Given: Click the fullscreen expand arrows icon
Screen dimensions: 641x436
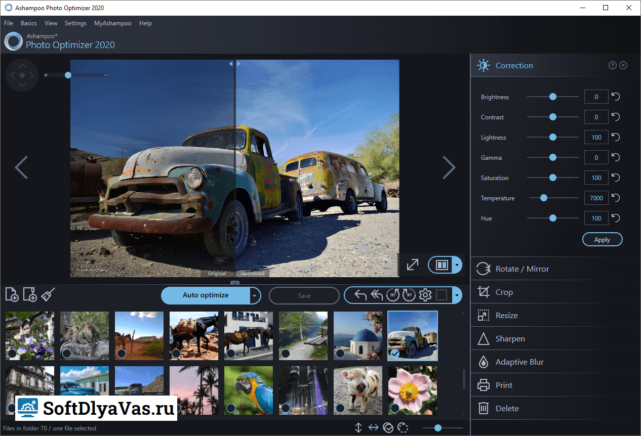Looking at the screenshot, I should (x=413, y=265).
